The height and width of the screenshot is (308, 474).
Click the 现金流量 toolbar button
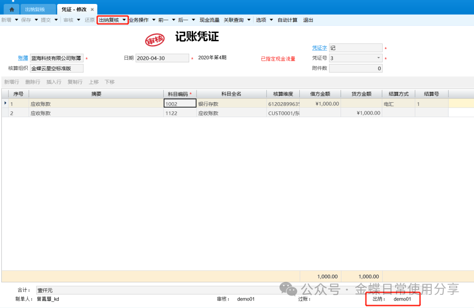(x=209, y=20)
